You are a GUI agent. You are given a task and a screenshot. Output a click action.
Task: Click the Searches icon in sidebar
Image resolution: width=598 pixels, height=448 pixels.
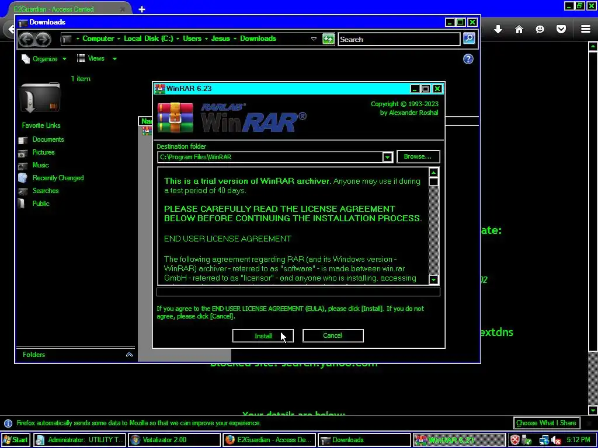point(23,191)
